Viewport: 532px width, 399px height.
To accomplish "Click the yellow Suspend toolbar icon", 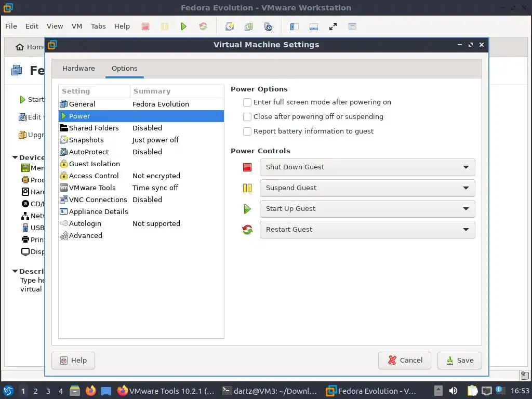I will click(165, 26).
